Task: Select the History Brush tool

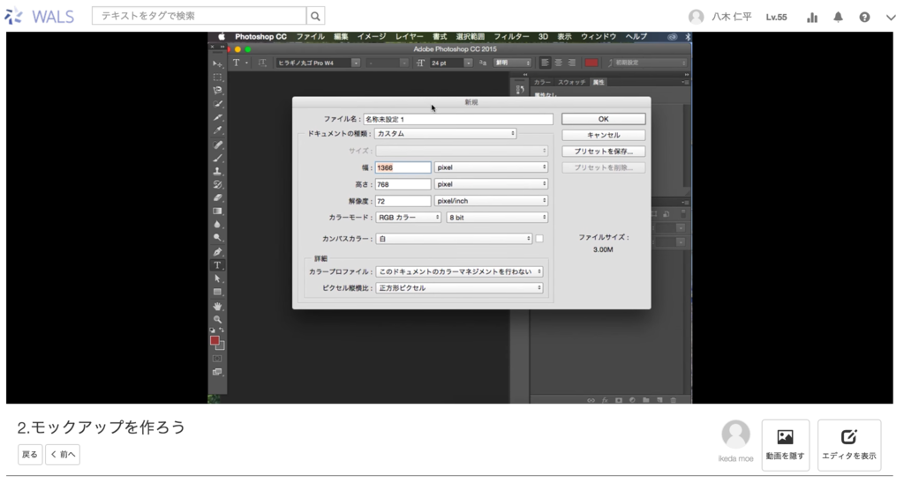Action: tap(217, 184)
